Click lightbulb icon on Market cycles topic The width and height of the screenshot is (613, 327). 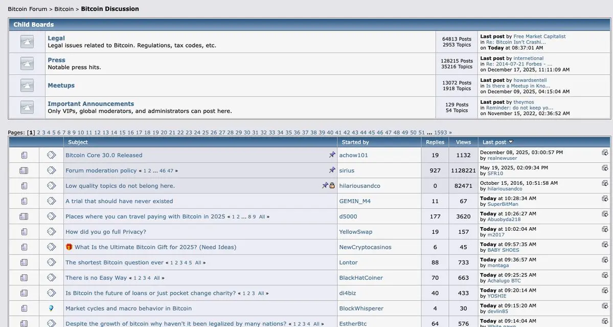51,308
